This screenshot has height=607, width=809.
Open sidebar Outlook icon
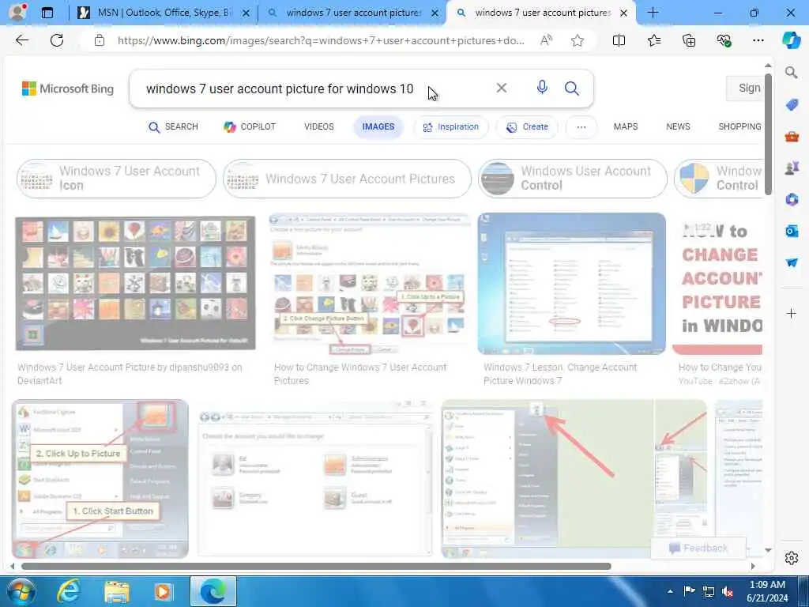click(792, 231)
